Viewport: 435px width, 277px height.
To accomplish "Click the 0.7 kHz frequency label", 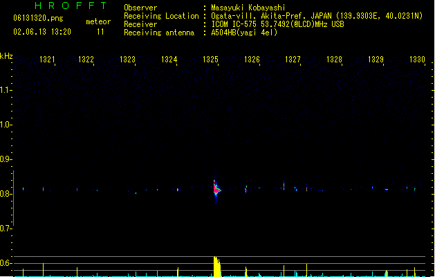I will pyautogui.click(x=6, y=229).
